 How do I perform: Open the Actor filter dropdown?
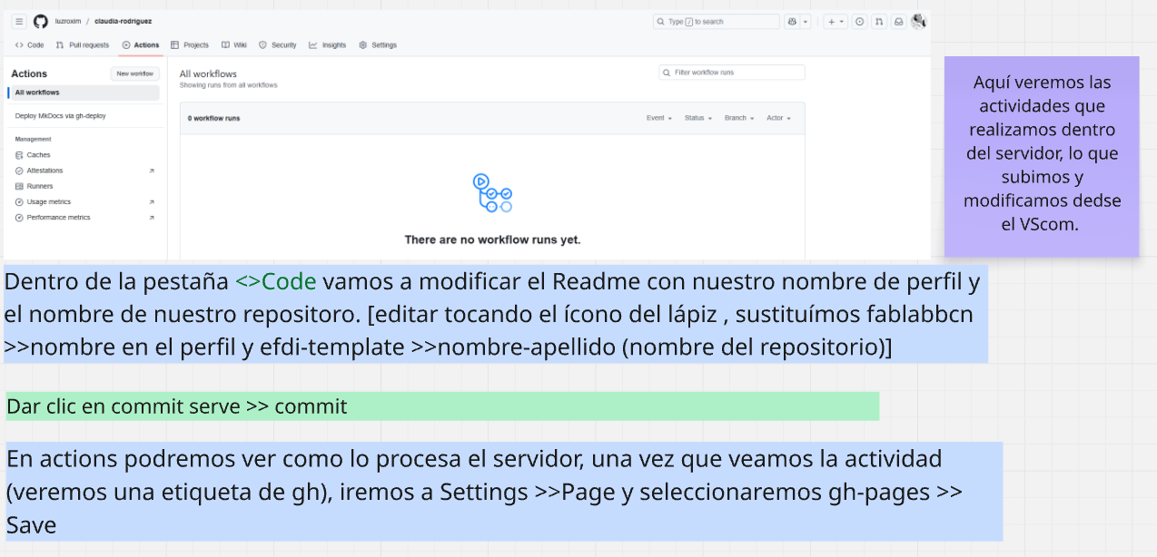point(778,118)
